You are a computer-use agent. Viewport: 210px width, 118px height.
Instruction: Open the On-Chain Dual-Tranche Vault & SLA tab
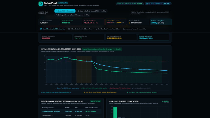108,29
